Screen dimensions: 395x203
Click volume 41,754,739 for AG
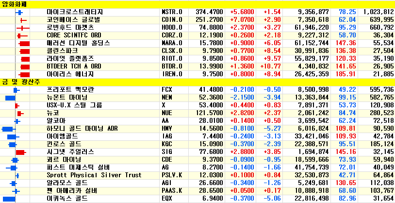312,167
